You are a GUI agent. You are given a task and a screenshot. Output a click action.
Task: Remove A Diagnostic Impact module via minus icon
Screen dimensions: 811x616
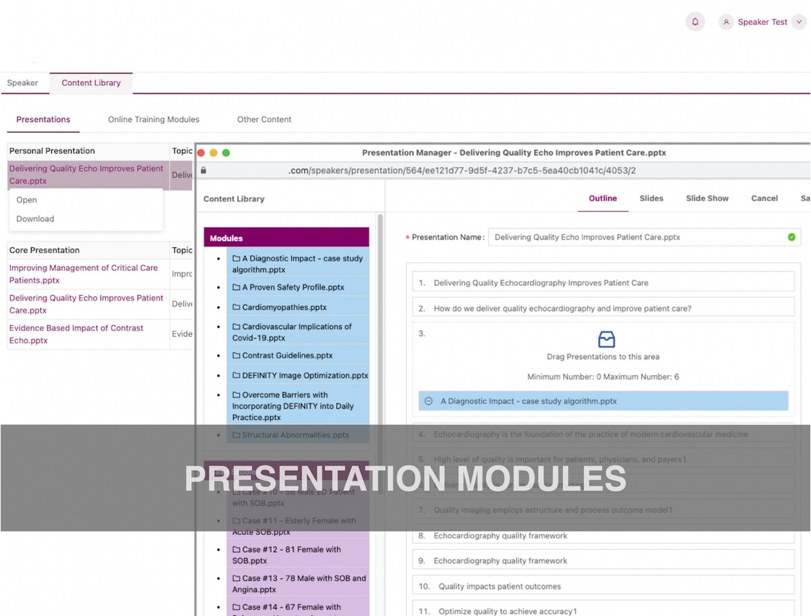tap(428, 401)
